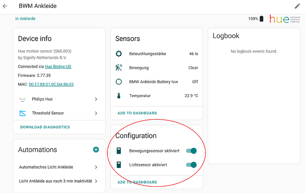The width and height of the screenshot is (305, 193).
Task: Click the battery icon next to 100%
Action: [262, 19]
